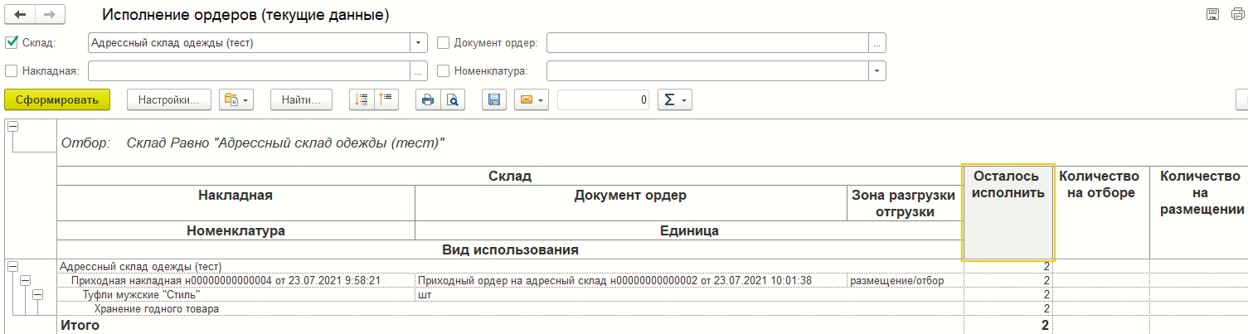Open the Настройки... settings button
The height and width of the screenshot is (334, 1248).
(x=169, y=100)
